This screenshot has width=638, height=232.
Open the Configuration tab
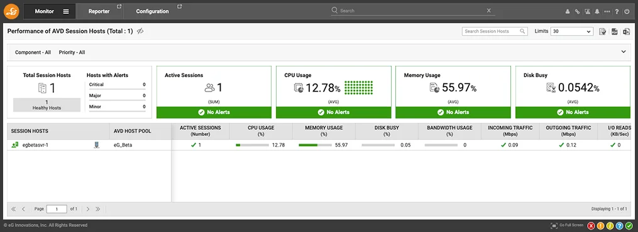pos(153,11)
